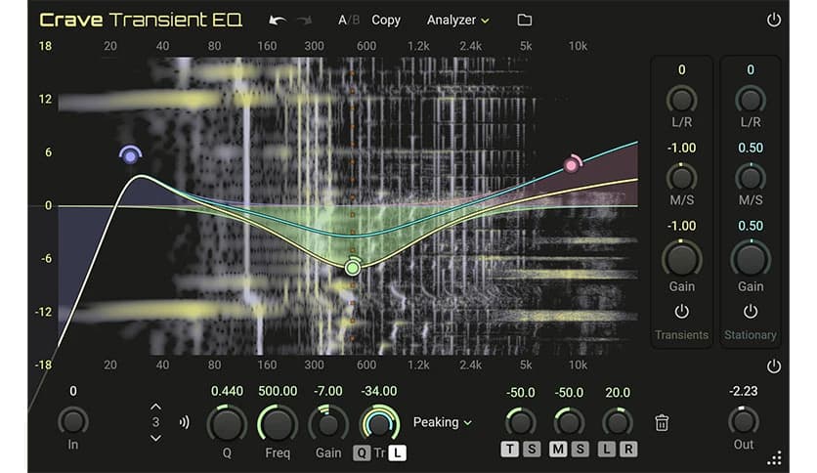Image resolution: width=817 pixels, height=473 pixels.
Task: Toggle the M mid button
Action: pos(558,449)
